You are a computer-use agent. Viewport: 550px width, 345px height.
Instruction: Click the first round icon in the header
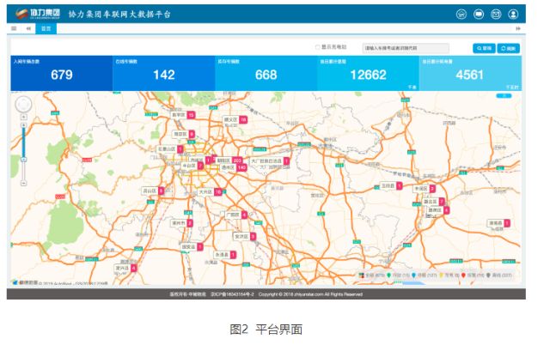tap(461, 15)
